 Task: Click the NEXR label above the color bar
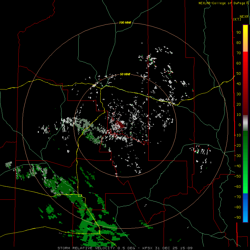(x=244, y=17)
